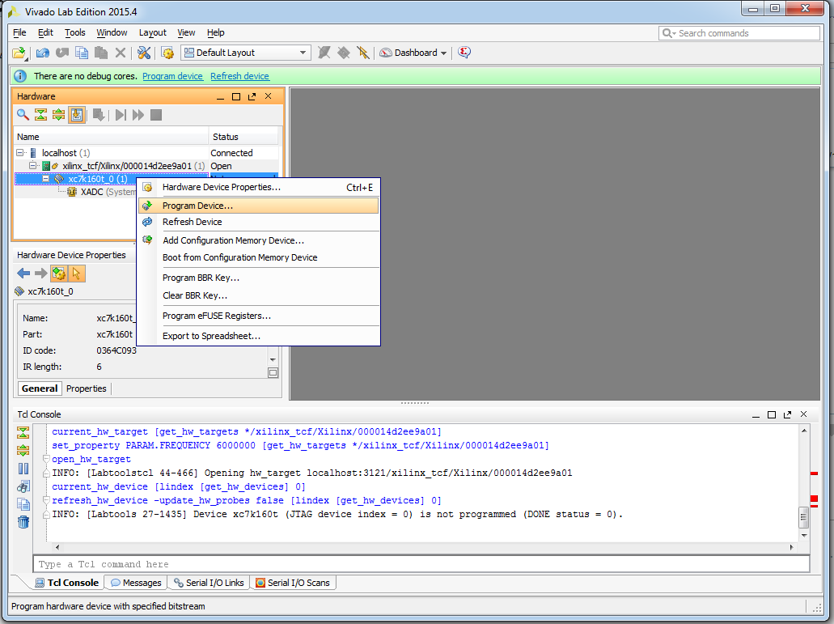
Task: Open the Tools menu
Action: [75, 32]
